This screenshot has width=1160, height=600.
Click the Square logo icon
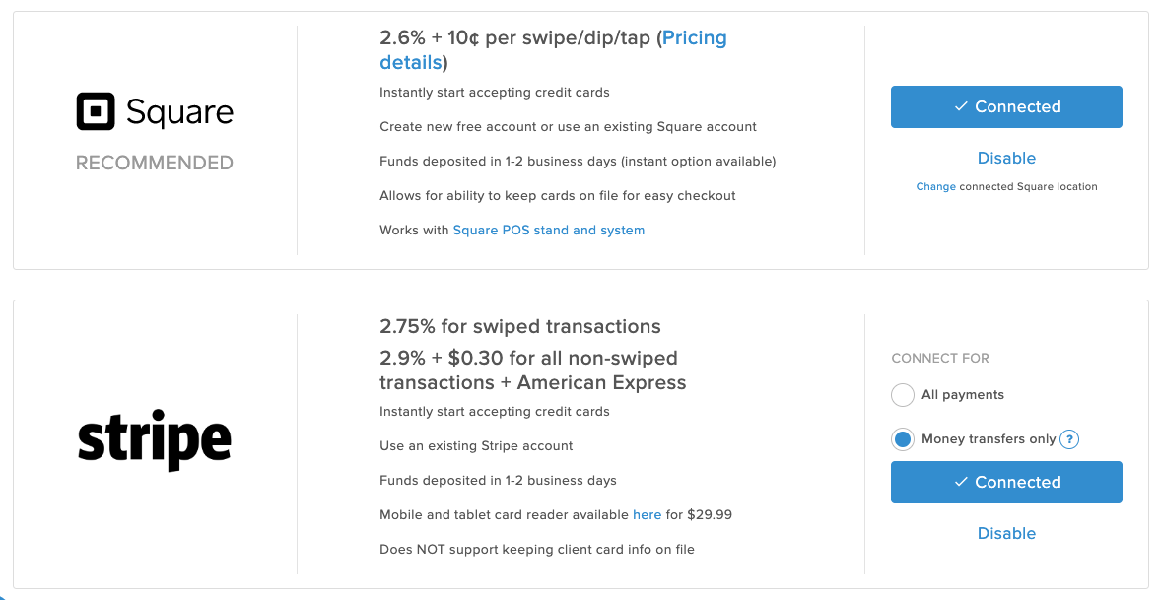(x=96, y=111)
